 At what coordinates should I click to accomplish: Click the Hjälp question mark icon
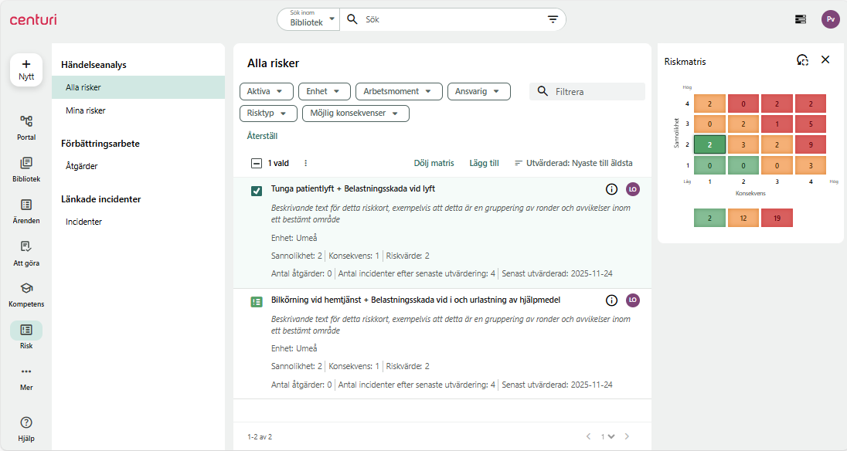click(26, 422)
